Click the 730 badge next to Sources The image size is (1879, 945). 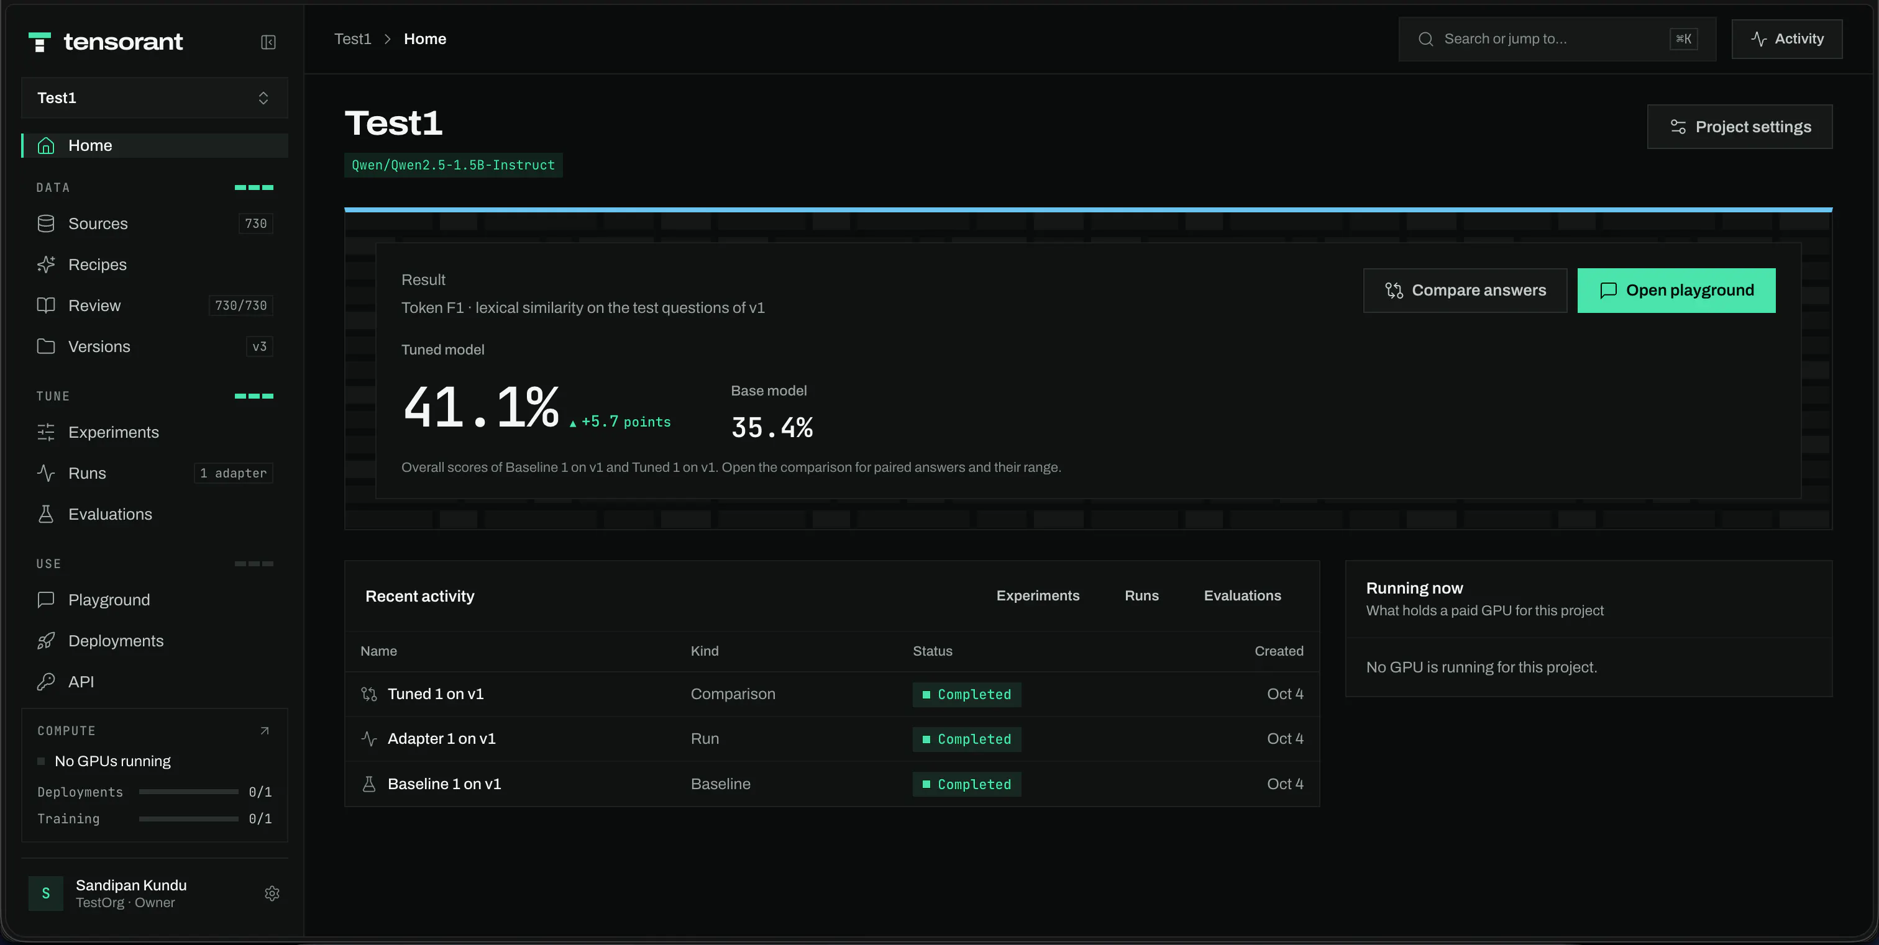(x=255, y=224)
